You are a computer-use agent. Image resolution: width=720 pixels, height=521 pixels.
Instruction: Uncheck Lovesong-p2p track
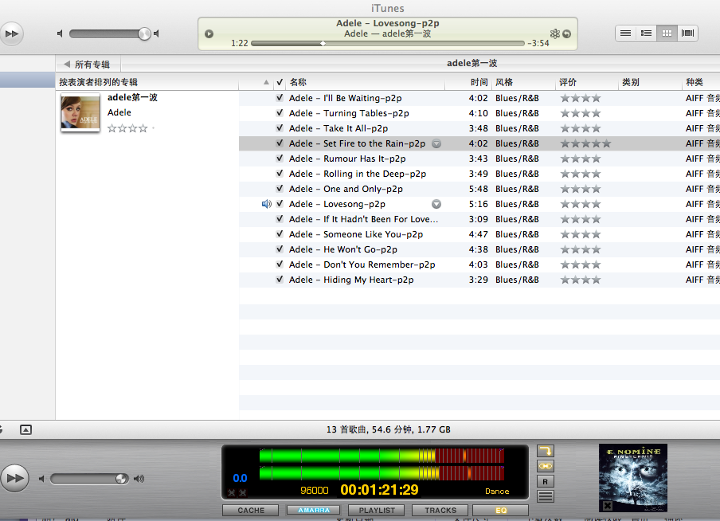280,204
